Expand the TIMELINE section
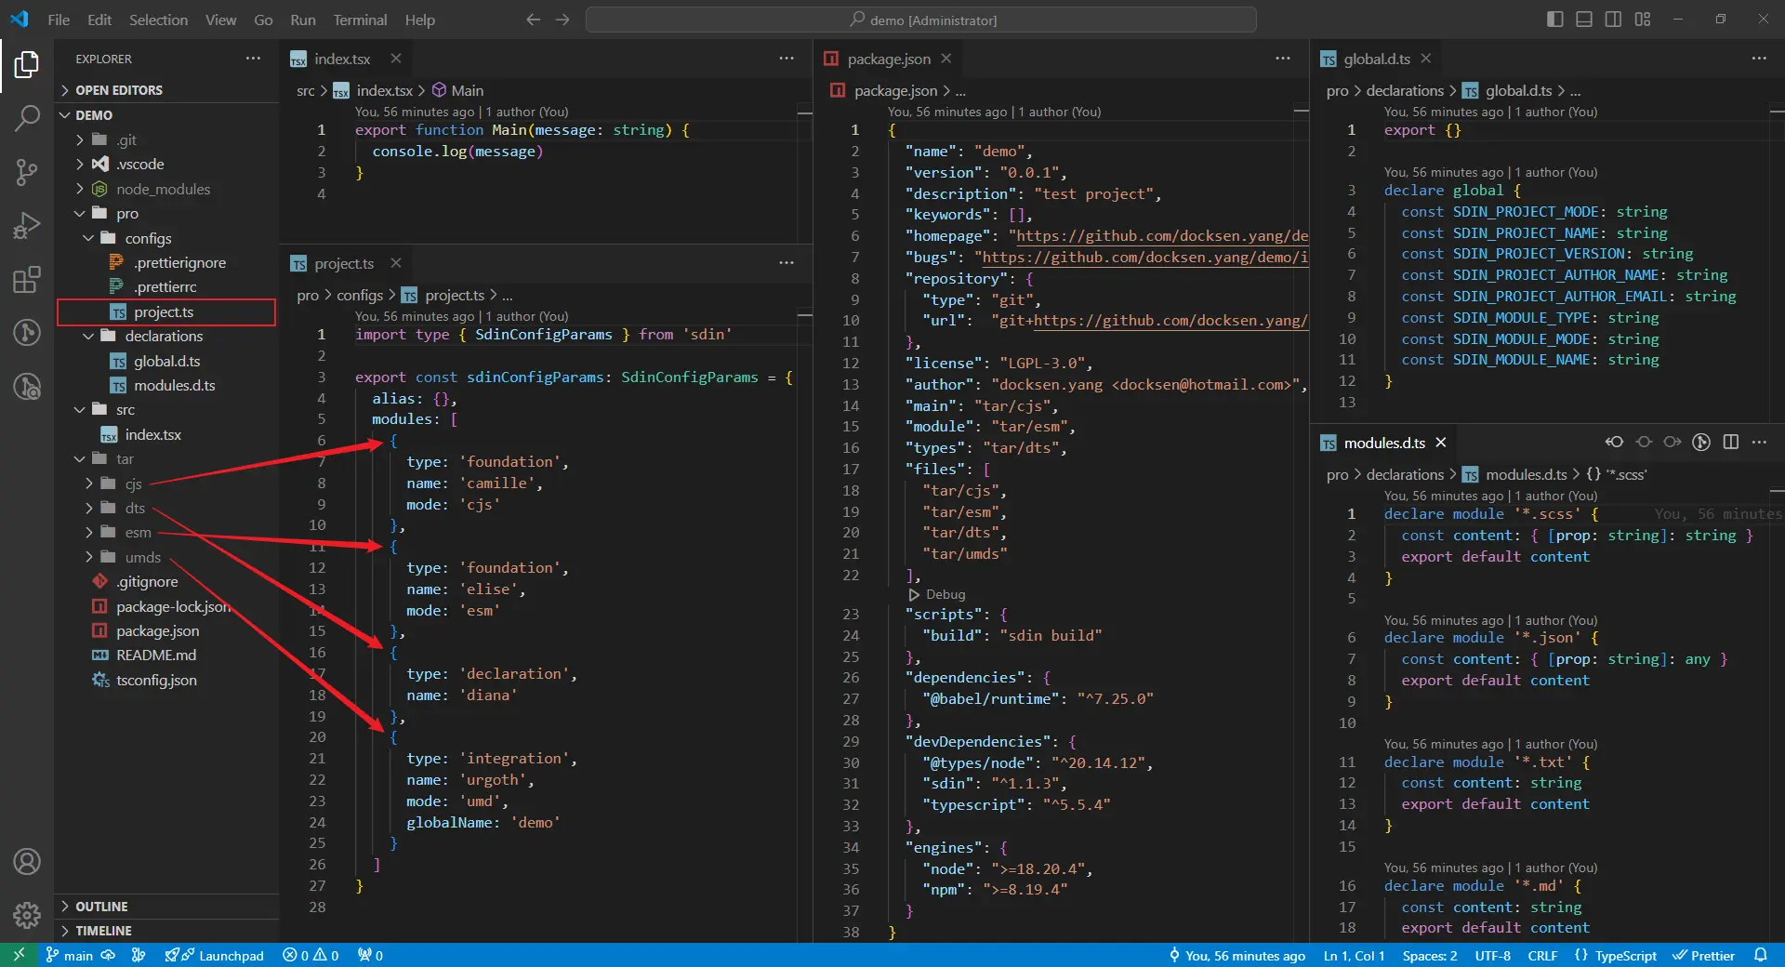Viewport: 1785px width, 967px height. [x=166, y=931]
